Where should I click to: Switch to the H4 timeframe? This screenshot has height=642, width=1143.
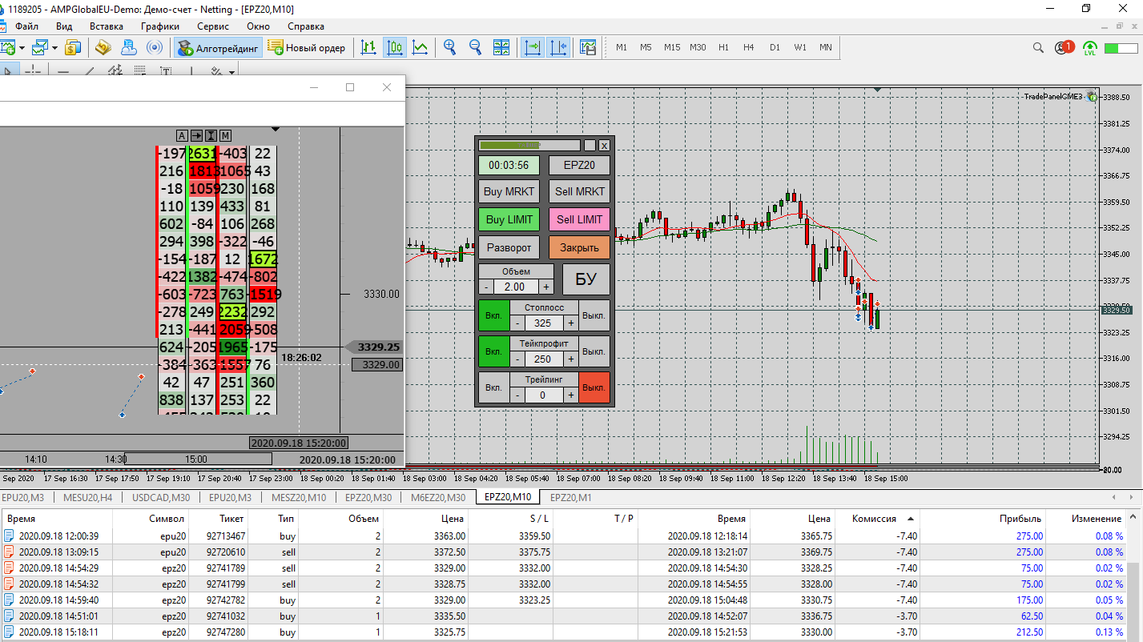[748, 47]
